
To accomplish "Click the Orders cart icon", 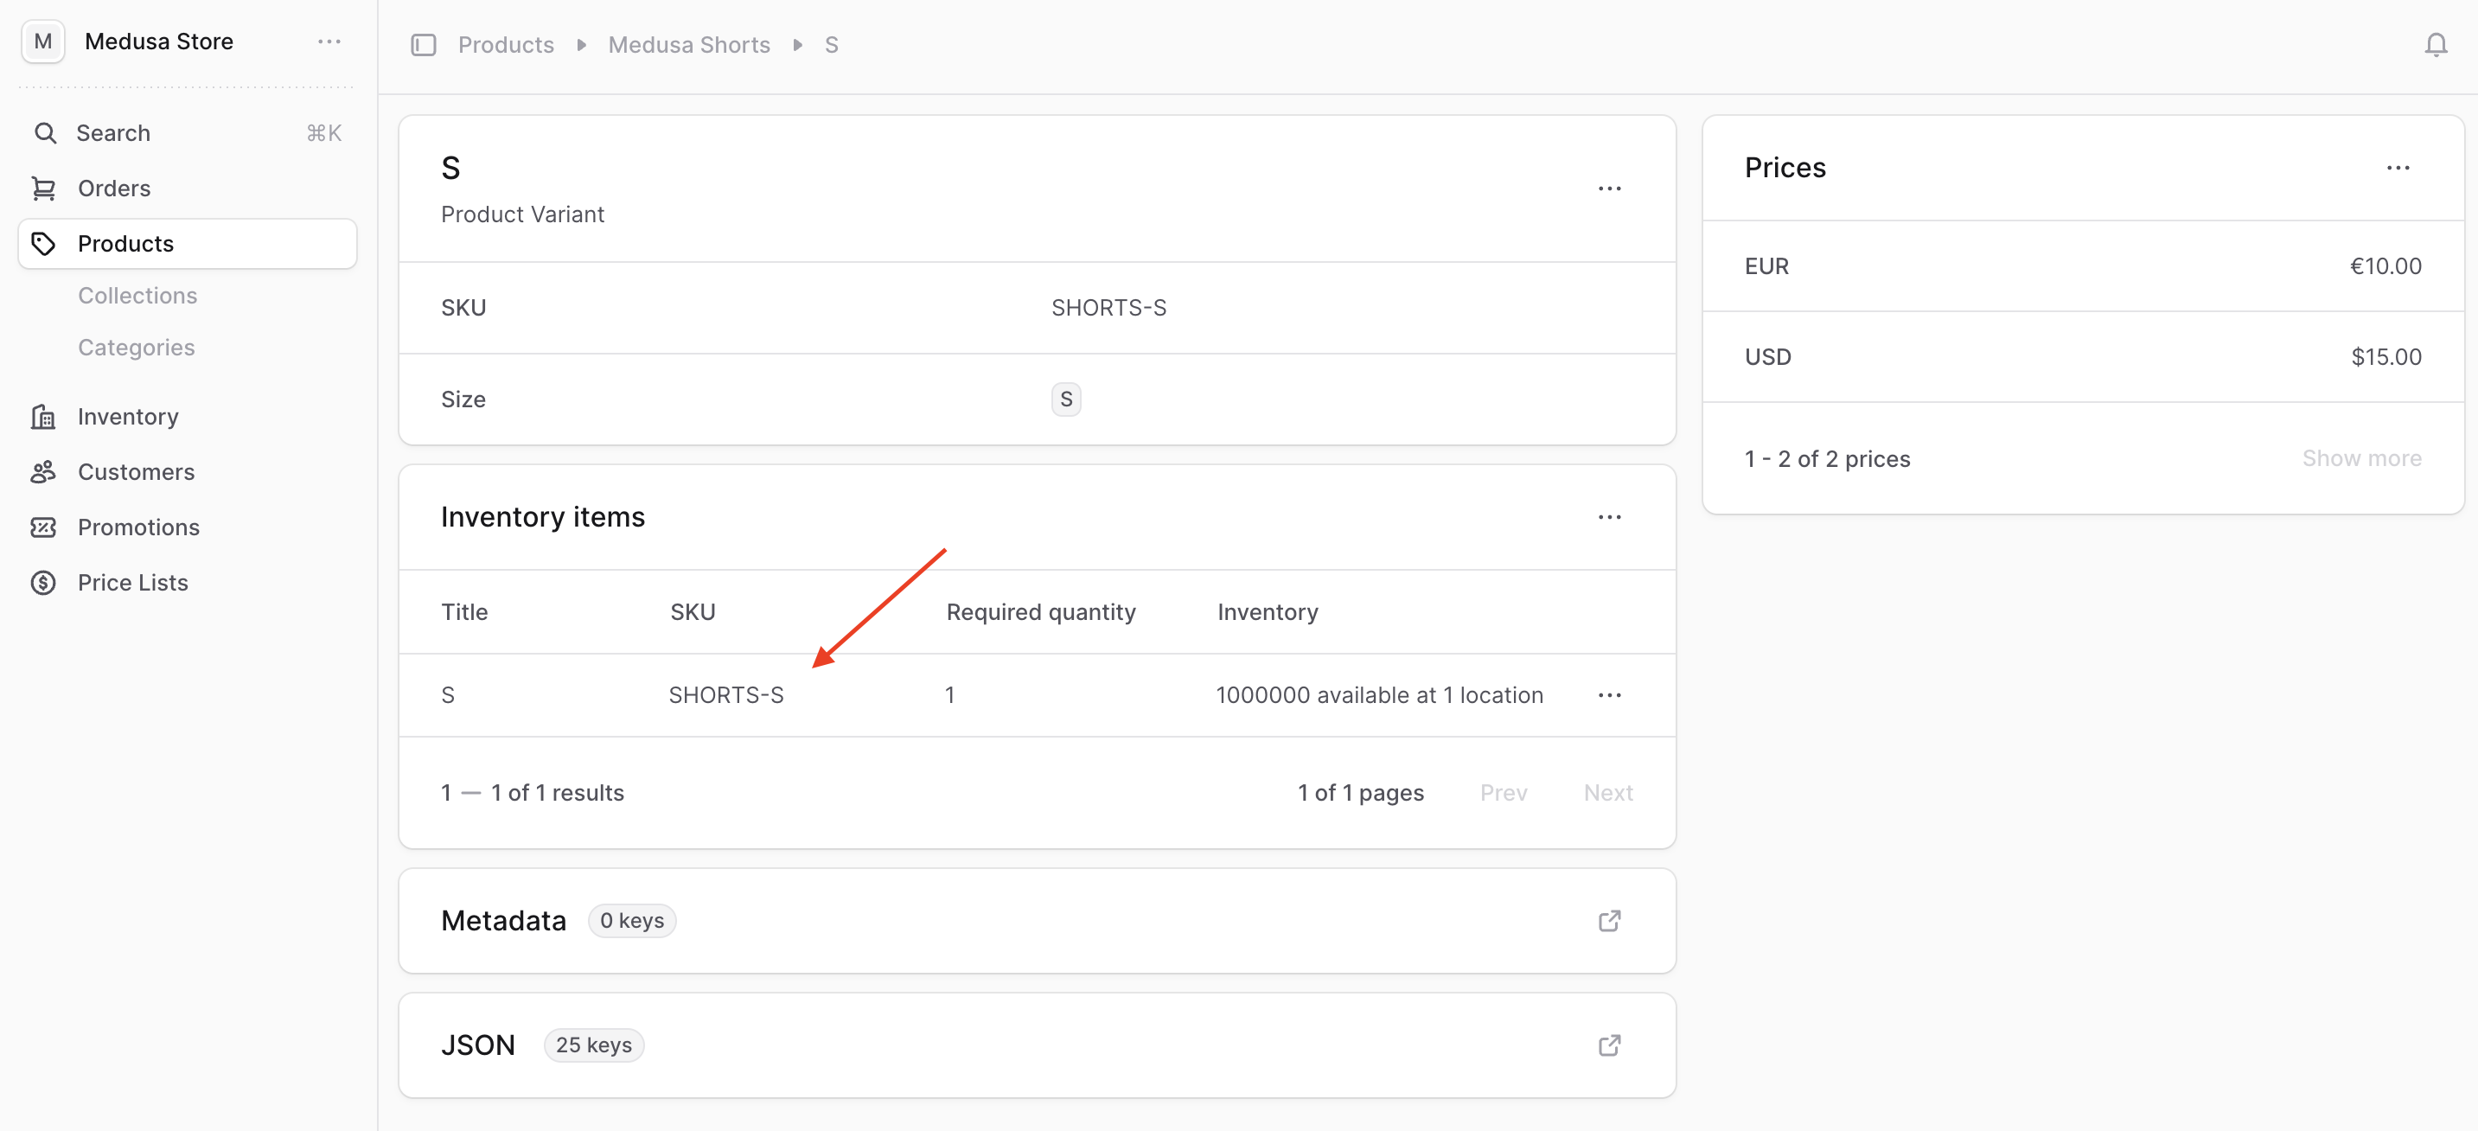I will point(43,188).
